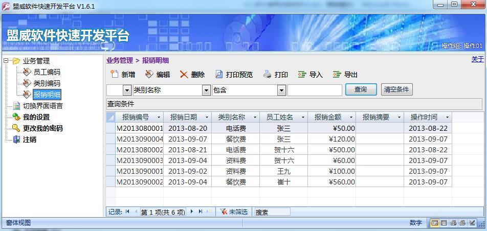
Task: Click the 导入 (Import) icon
Action: click(x=302, y=75)
